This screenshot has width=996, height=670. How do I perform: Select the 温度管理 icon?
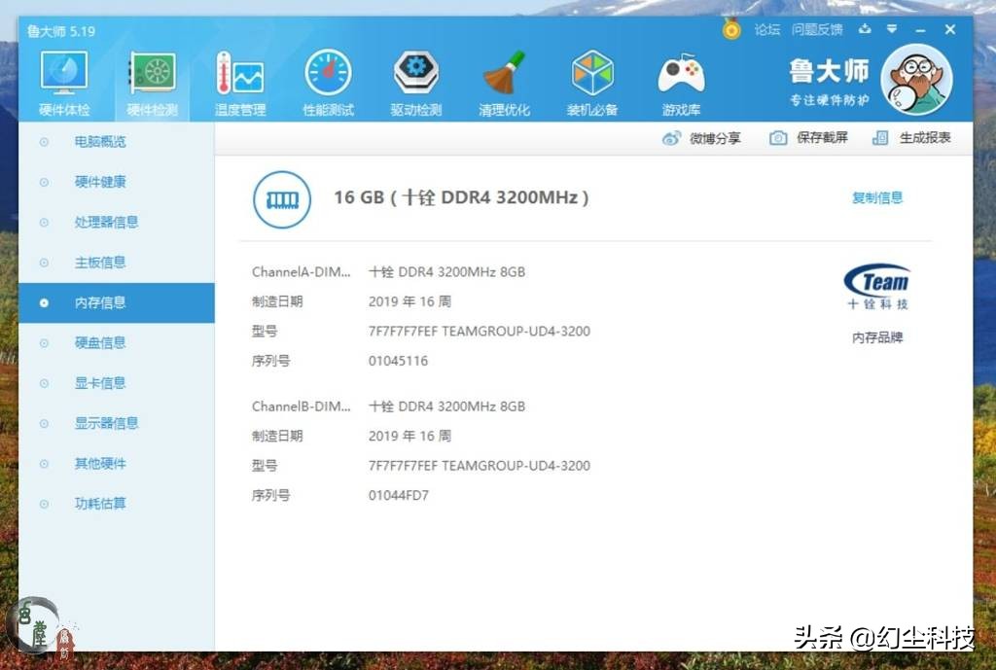[x=239, y=78]
